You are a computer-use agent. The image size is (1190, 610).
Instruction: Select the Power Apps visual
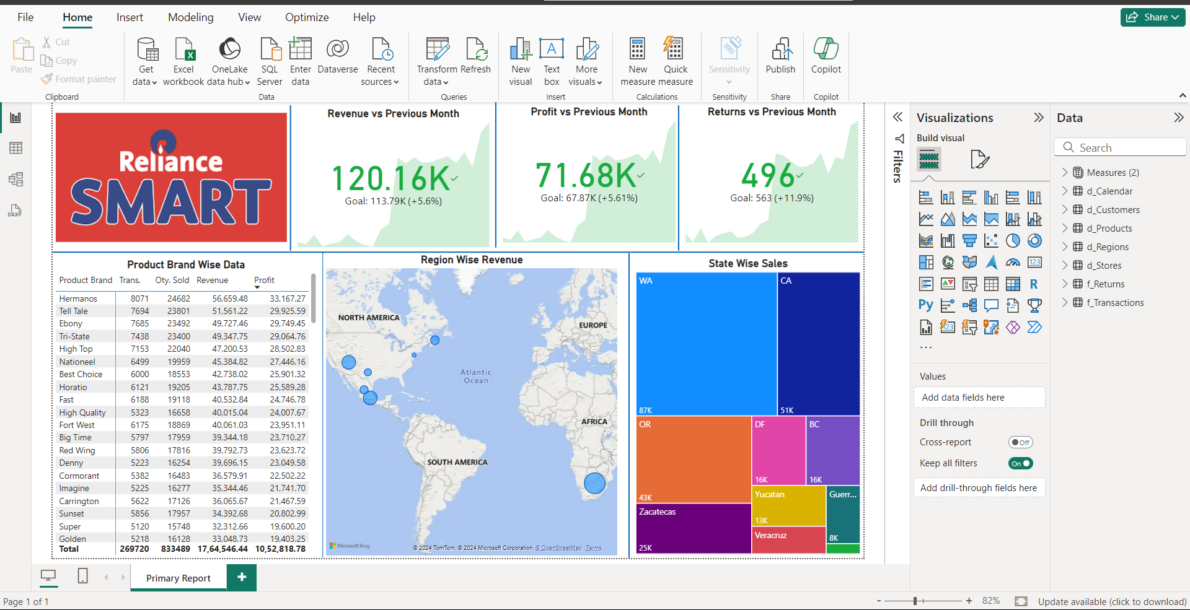point(1013,327)
